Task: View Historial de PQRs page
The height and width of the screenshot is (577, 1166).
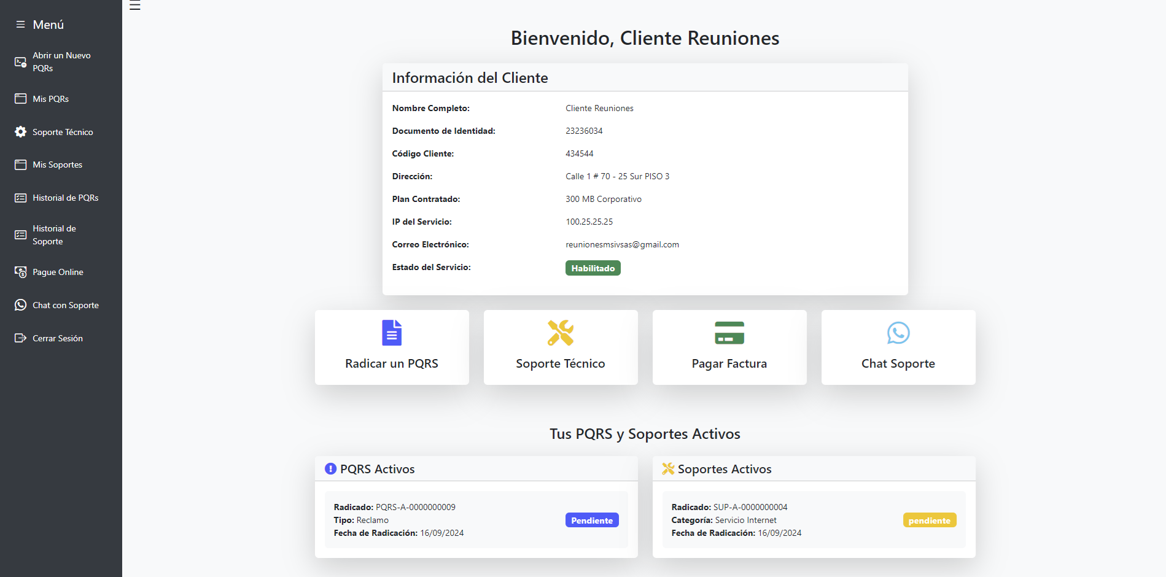Action: [65, 198]
